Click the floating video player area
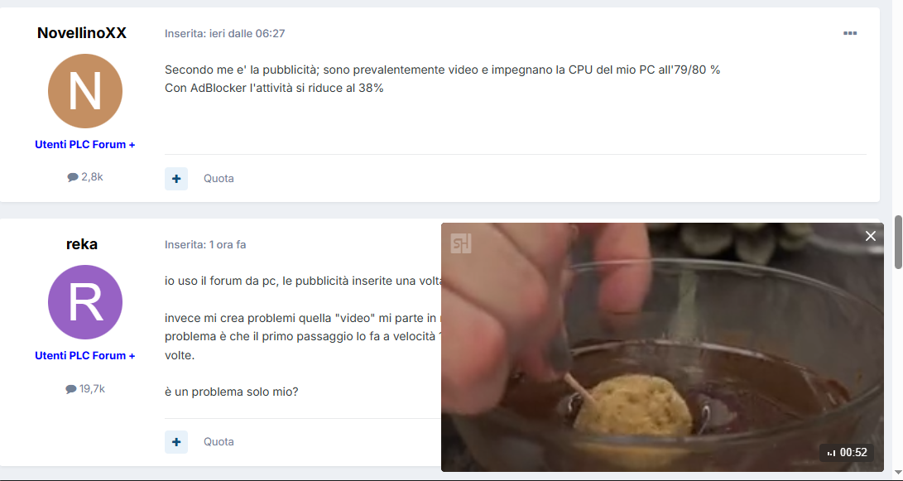 (662, 348)
